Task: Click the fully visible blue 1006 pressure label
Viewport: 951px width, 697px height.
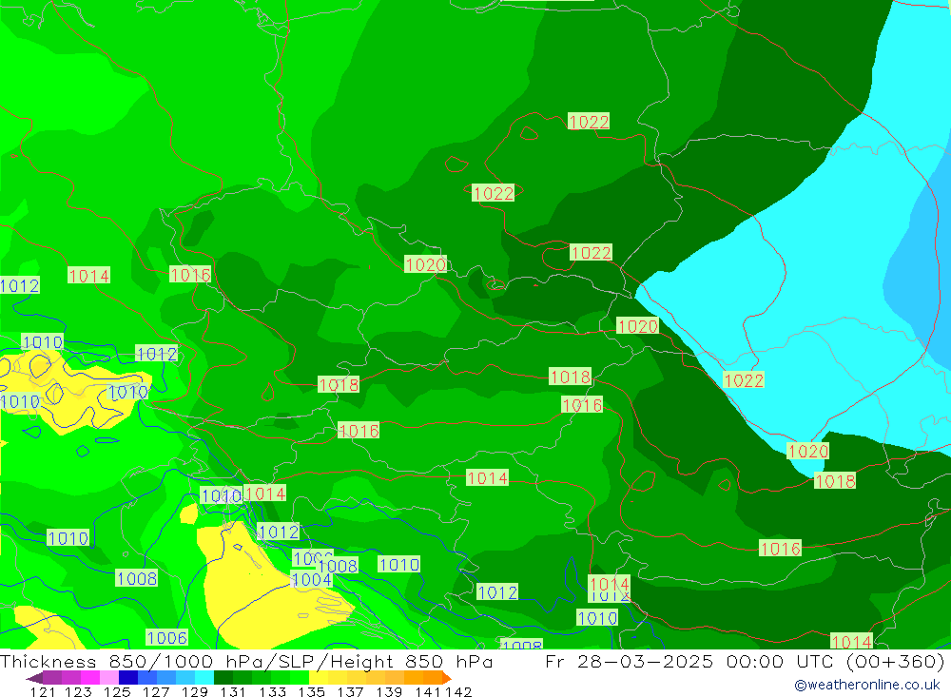Action: pos(166,637)
